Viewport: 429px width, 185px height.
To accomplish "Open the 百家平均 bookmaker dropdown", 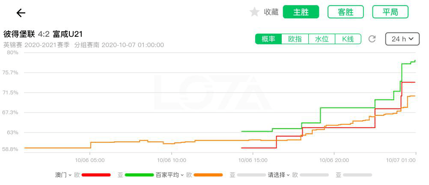I will pos(170,175).
